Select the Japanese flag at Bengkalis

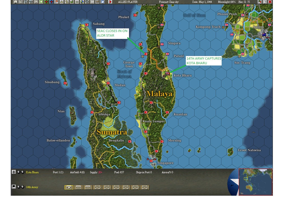coord(130,141)
